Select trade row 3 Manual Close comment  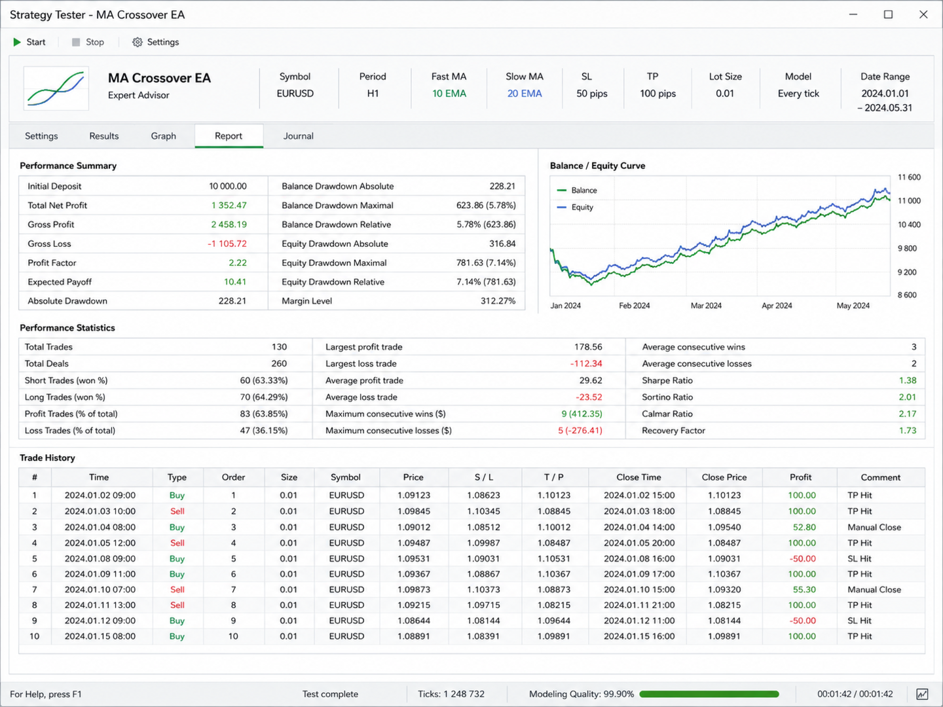(874, 527)
